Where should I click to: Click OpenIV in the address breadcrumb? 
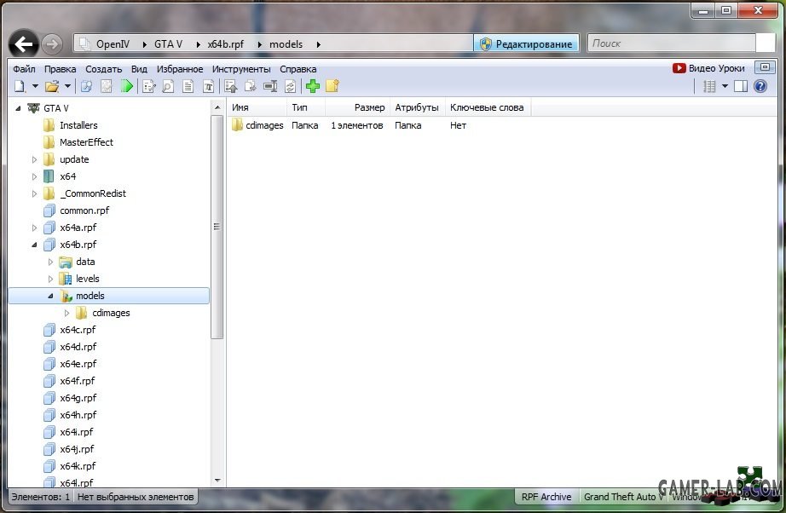point(113,44)
